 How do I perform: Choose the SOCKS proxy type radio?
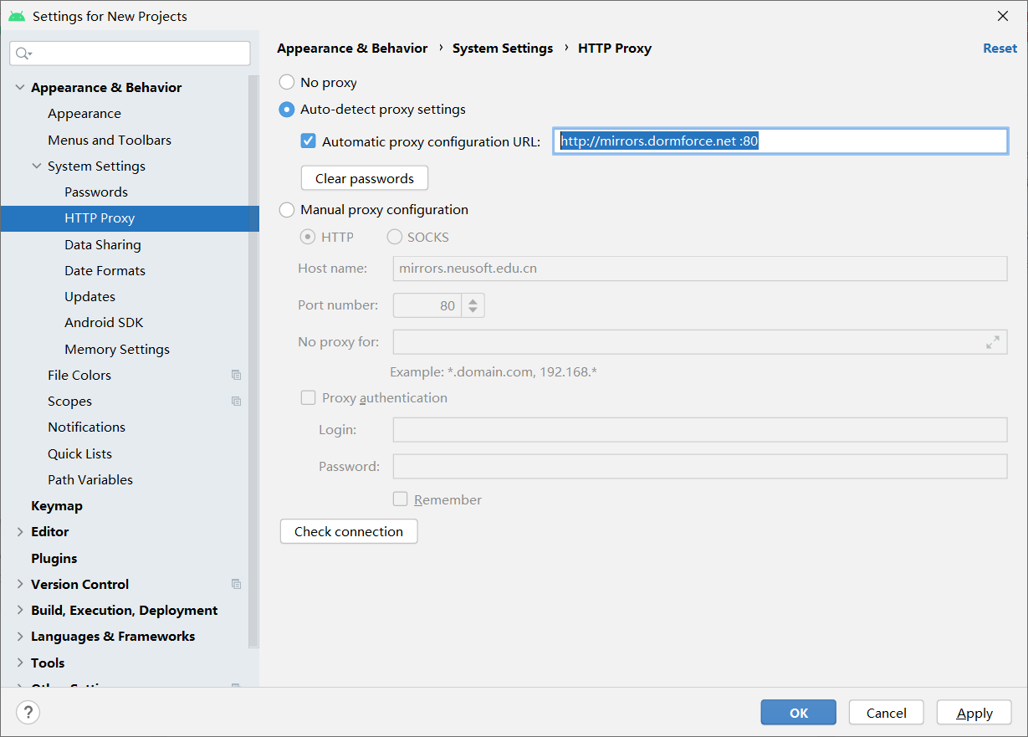click(x=395, y=238)
